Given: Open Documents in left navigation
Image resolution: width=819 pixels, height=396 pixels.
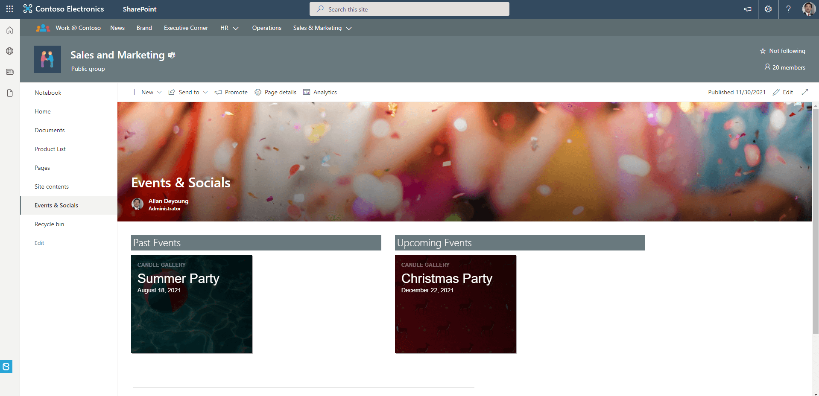Looking at the screenshot, I should pyautogui.click(x=50, y=130).
